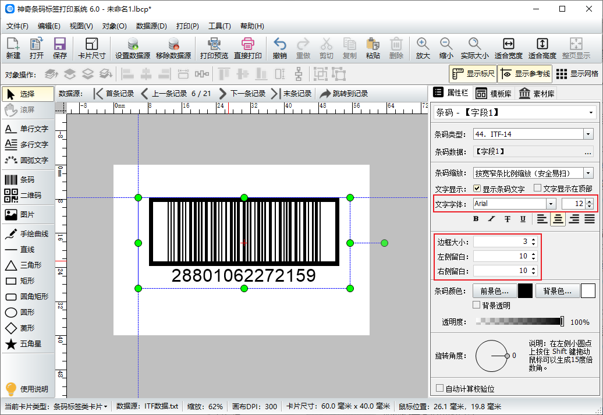Jump to 首条记录 first record

click(114, 94)
